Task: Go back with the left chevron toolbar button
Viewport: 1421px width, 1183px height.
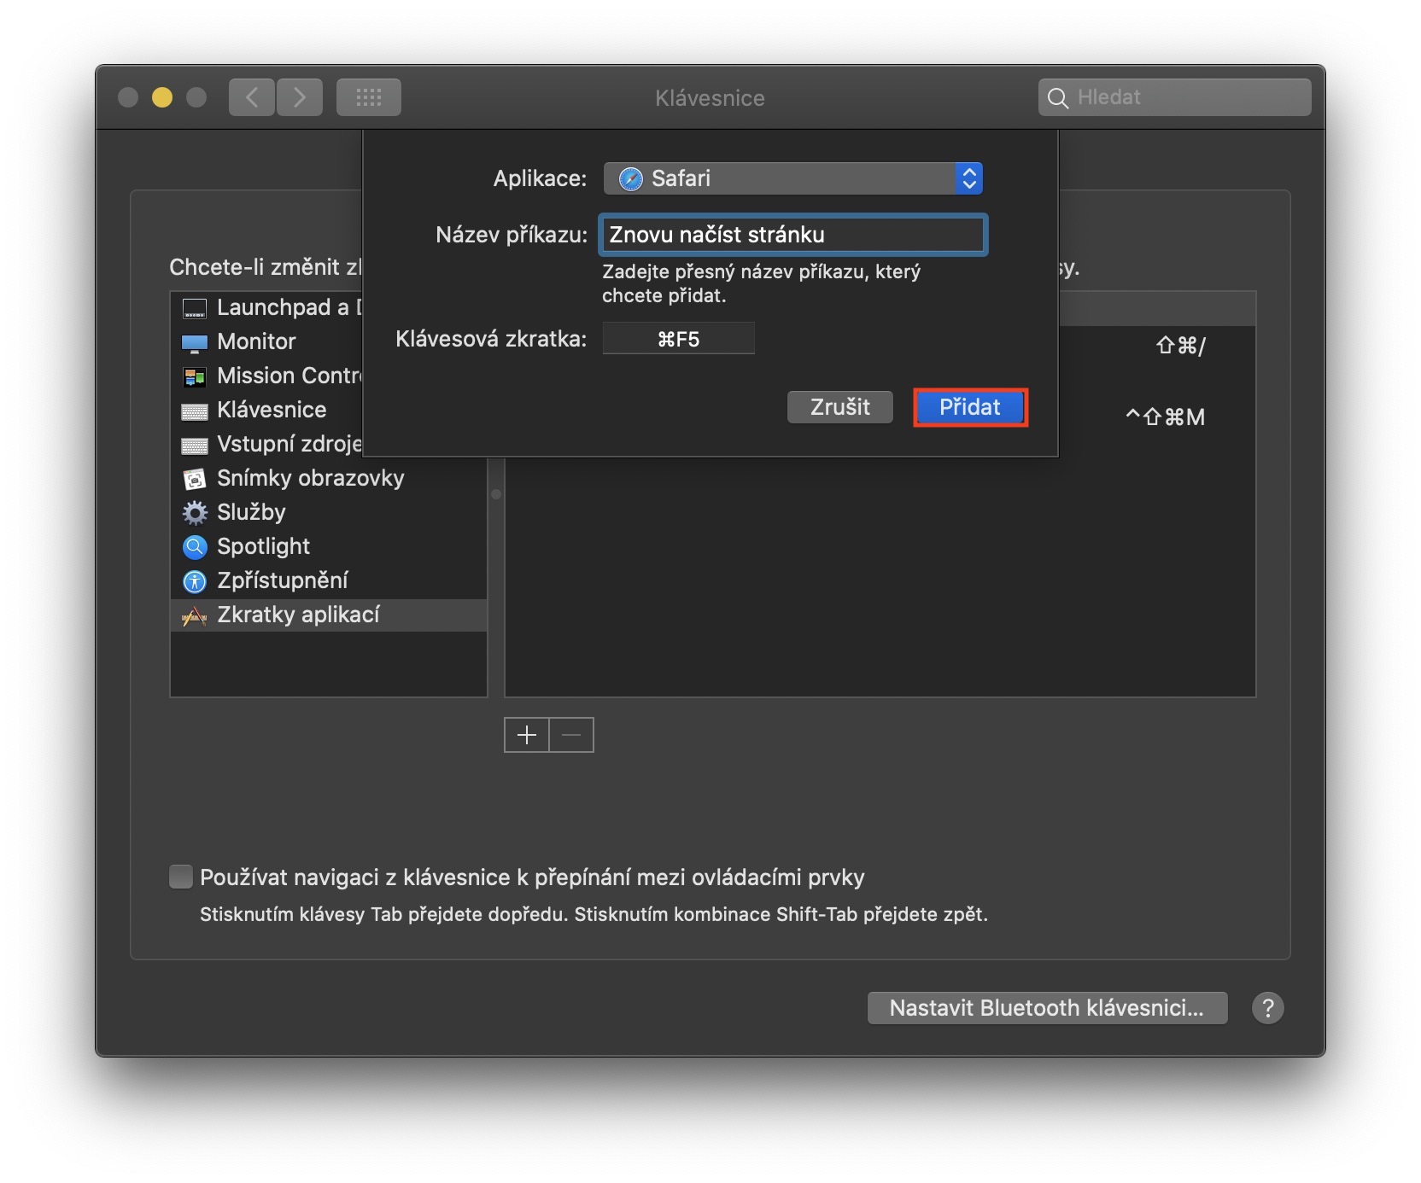Action: (251, 97)
